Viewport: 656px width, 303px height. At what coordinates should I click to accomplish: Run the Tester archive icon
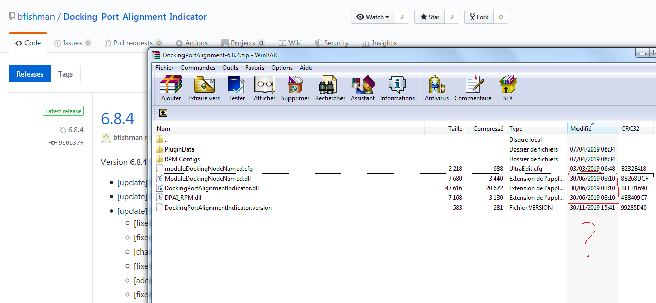(x=236, y=88)
